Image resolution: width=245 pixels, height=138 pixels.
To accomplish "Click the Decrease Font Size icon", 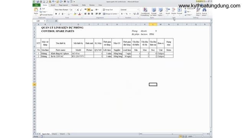I will 81,10.
